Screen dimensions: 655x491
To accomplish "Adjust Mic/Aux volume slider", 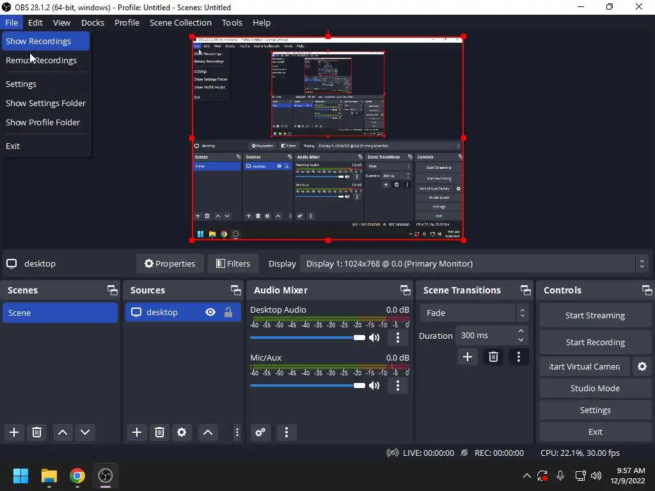I will (308, 386).
